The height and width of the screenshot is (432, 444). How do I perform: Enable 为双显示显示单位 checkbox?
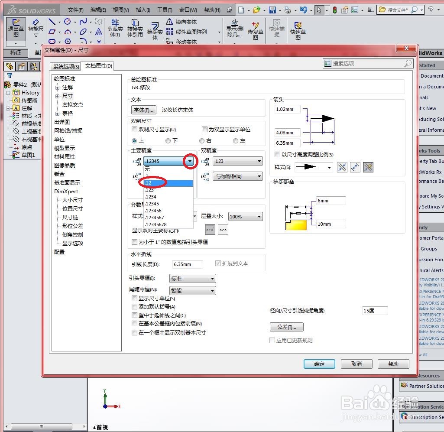pos(204,130)
